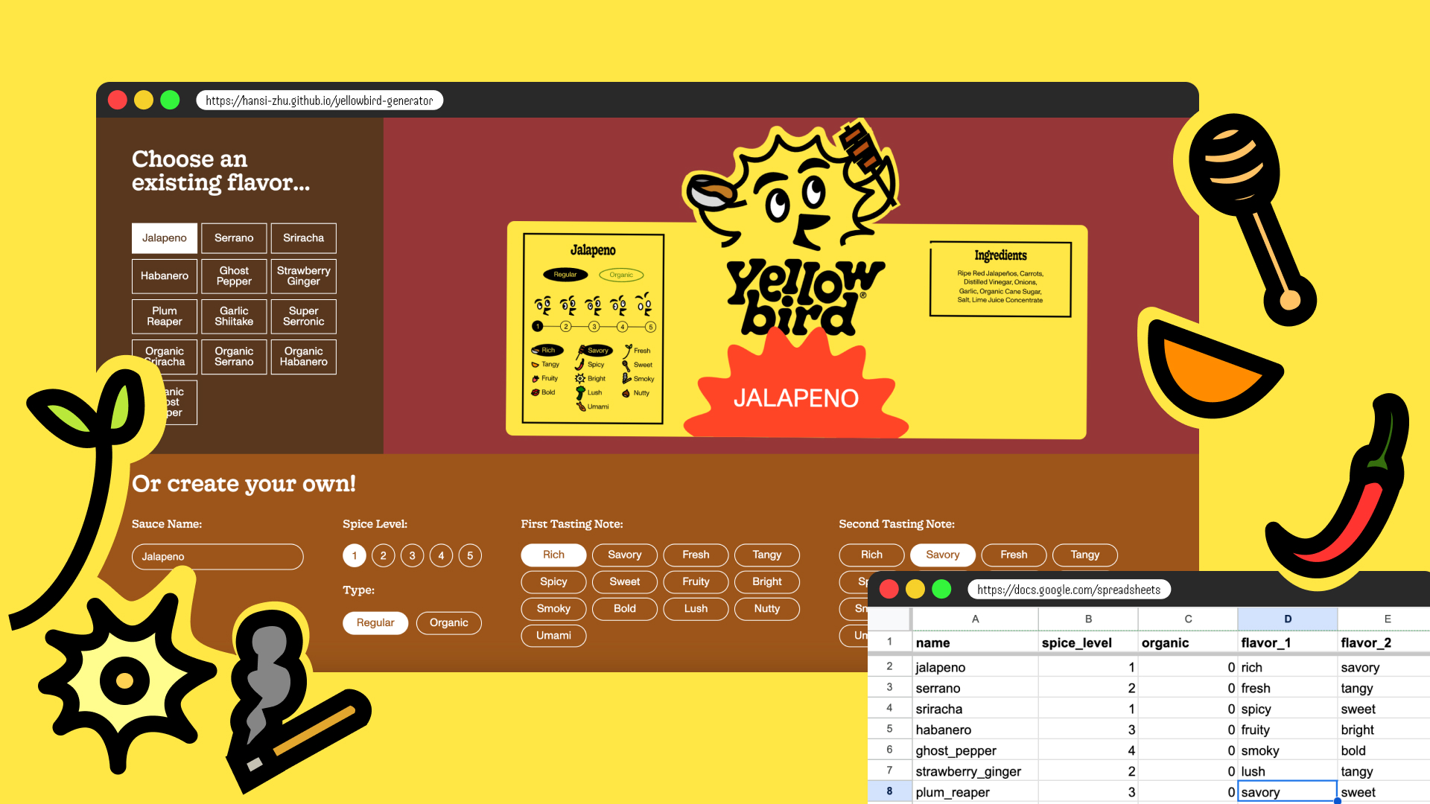Image resolution: width=1430 pixels, height=804 pixels.
Task: Select spice level 3 button
Action: 413,555
